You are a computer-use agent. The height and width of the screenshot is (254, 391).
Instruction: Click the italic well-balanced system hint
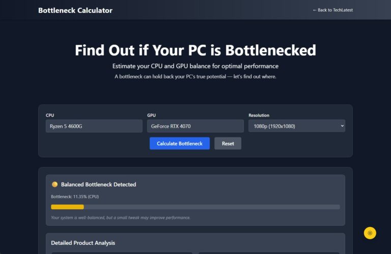(121, 218)
